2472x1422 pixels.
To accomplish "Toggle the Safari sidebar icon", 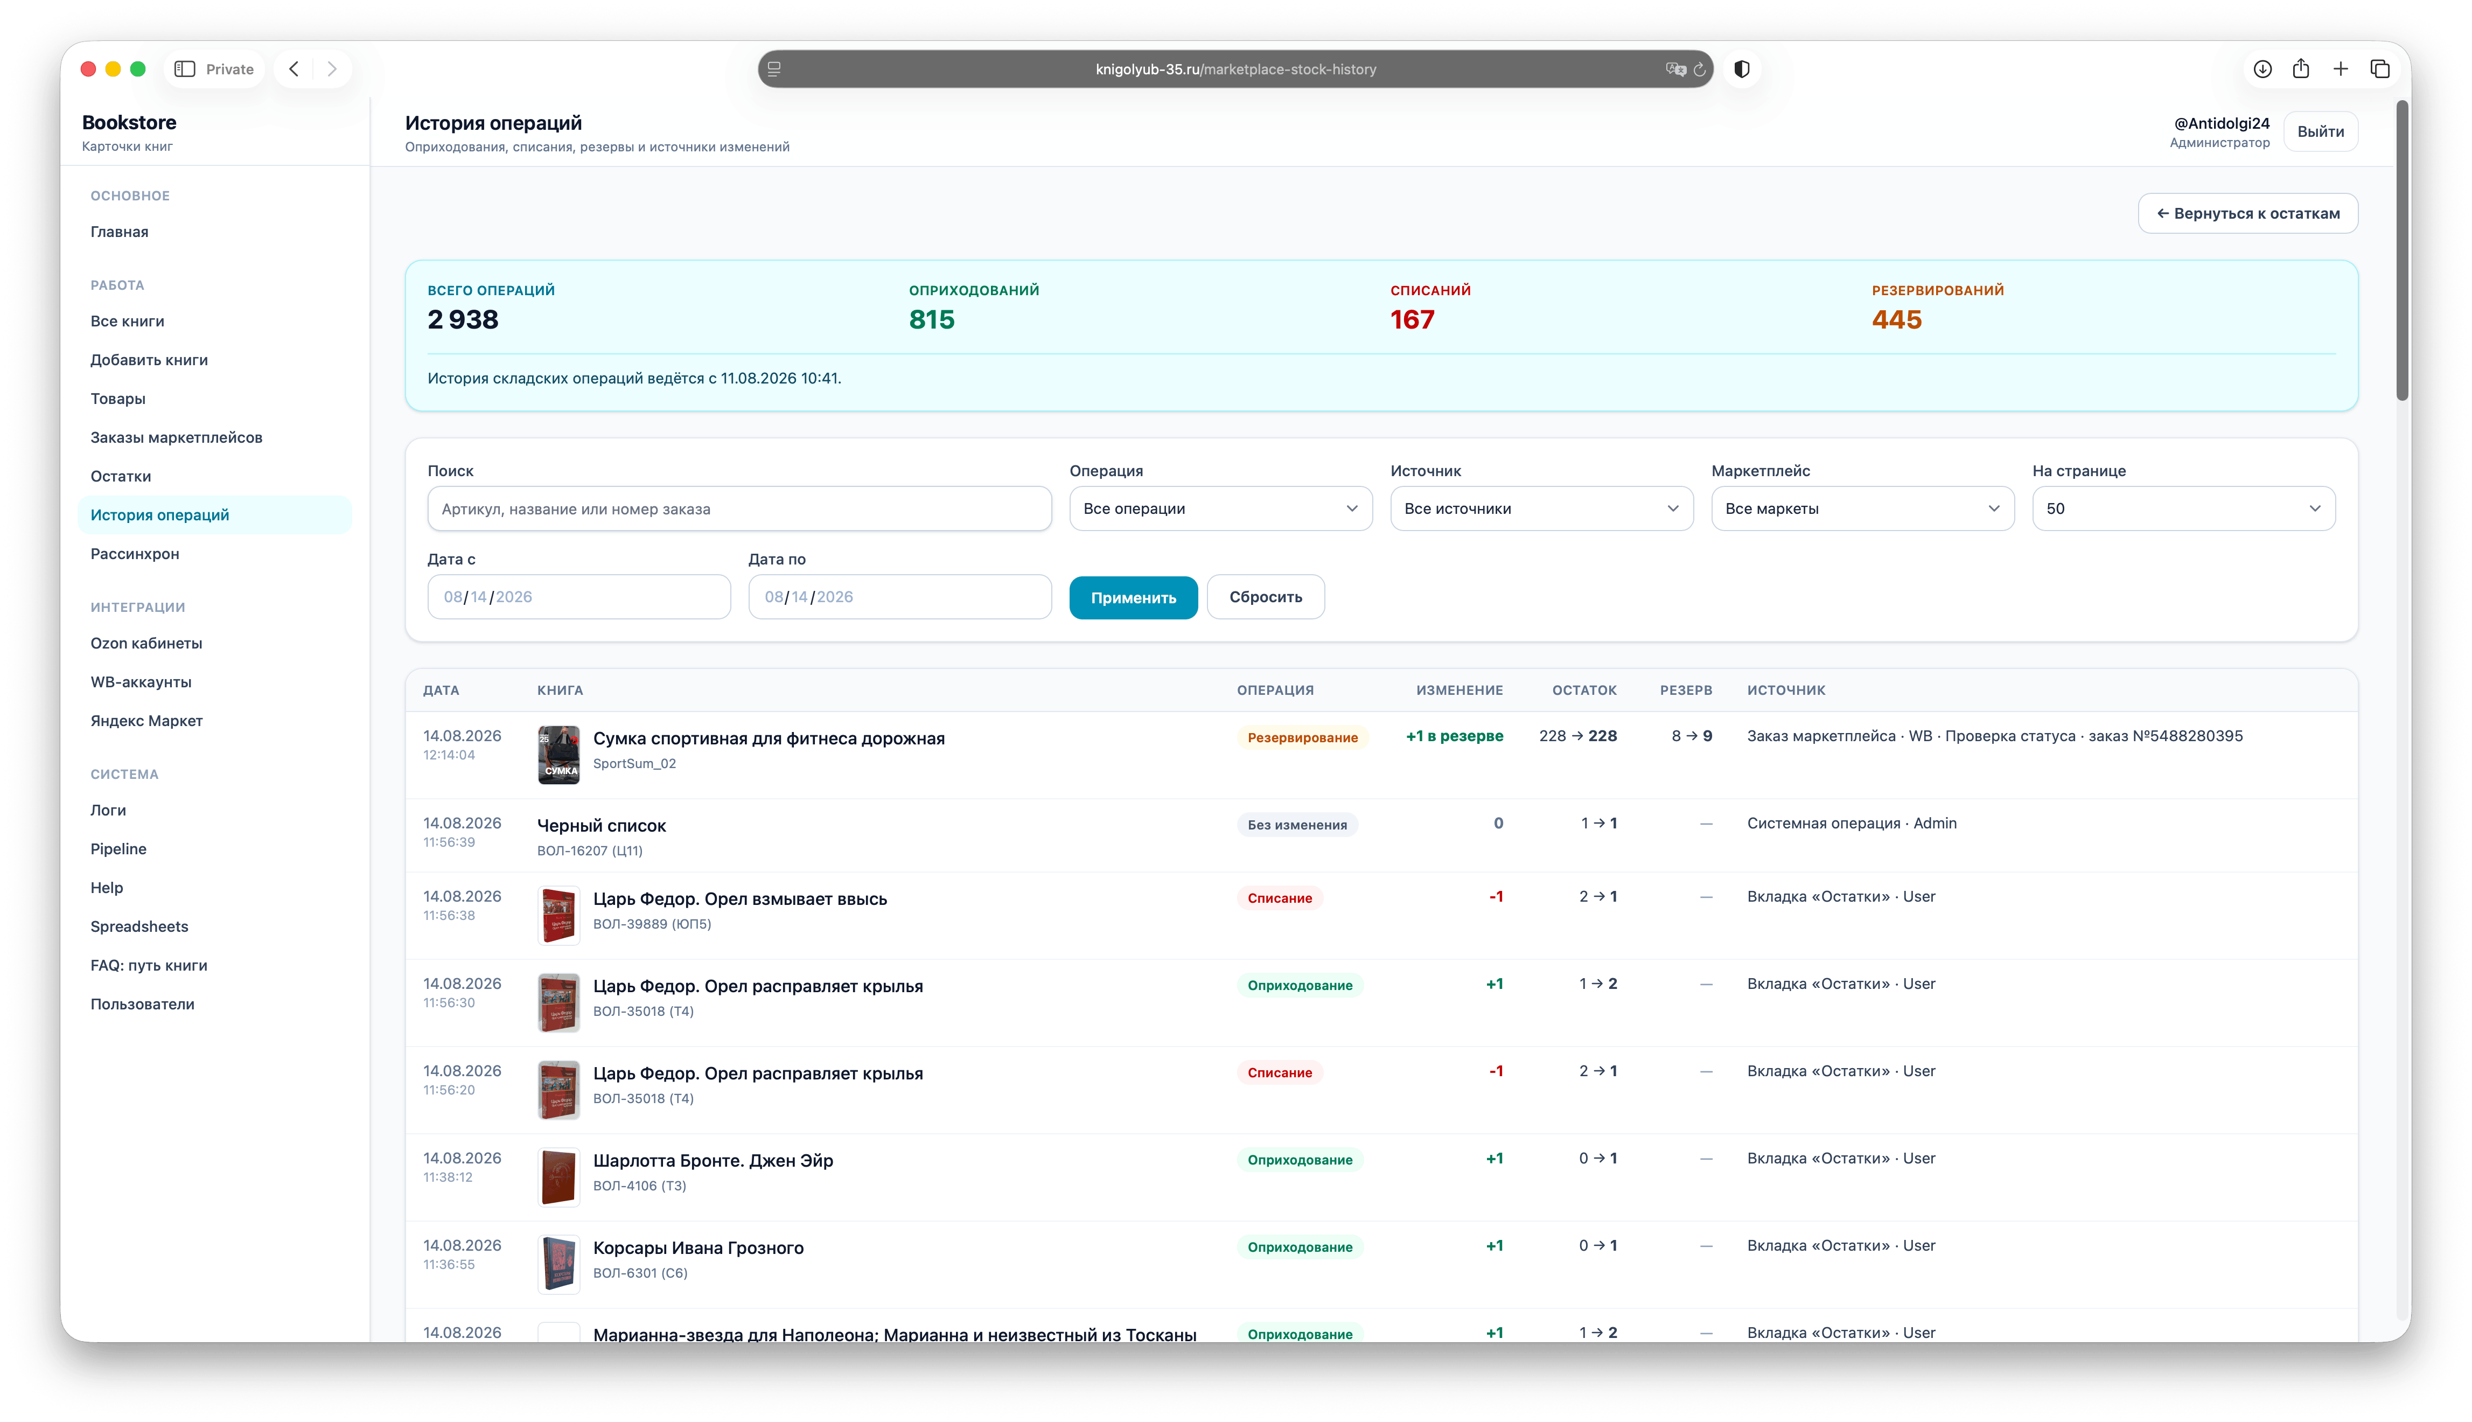I will coord(185,69).
